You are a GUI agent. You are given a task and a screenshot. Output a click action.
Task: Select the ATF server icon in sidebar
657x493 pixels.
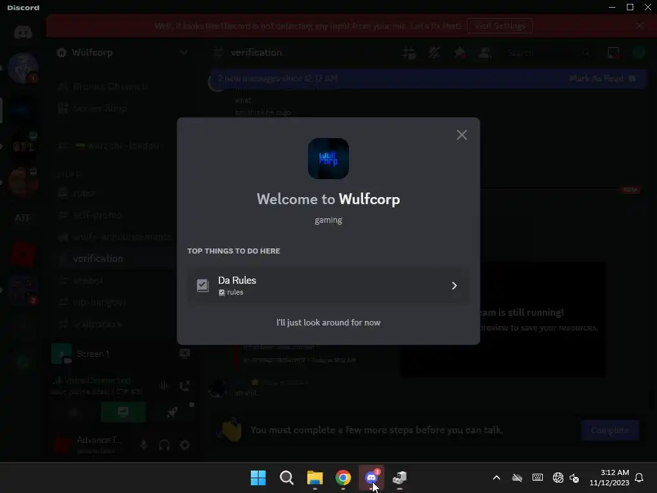[x=23, y=218]
